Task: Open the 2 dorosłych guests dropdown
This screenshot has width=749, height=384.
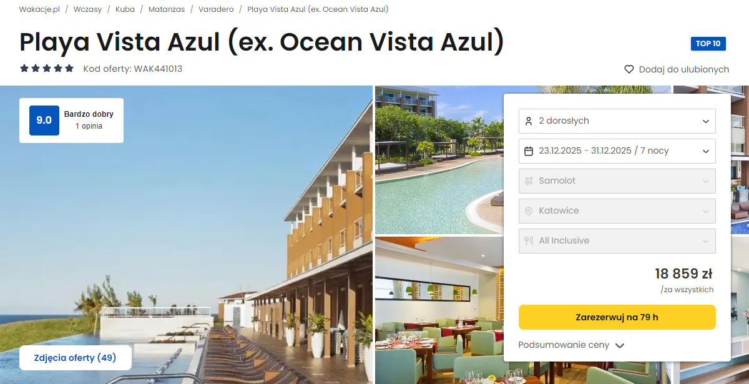Action: (x=617, y=121)
